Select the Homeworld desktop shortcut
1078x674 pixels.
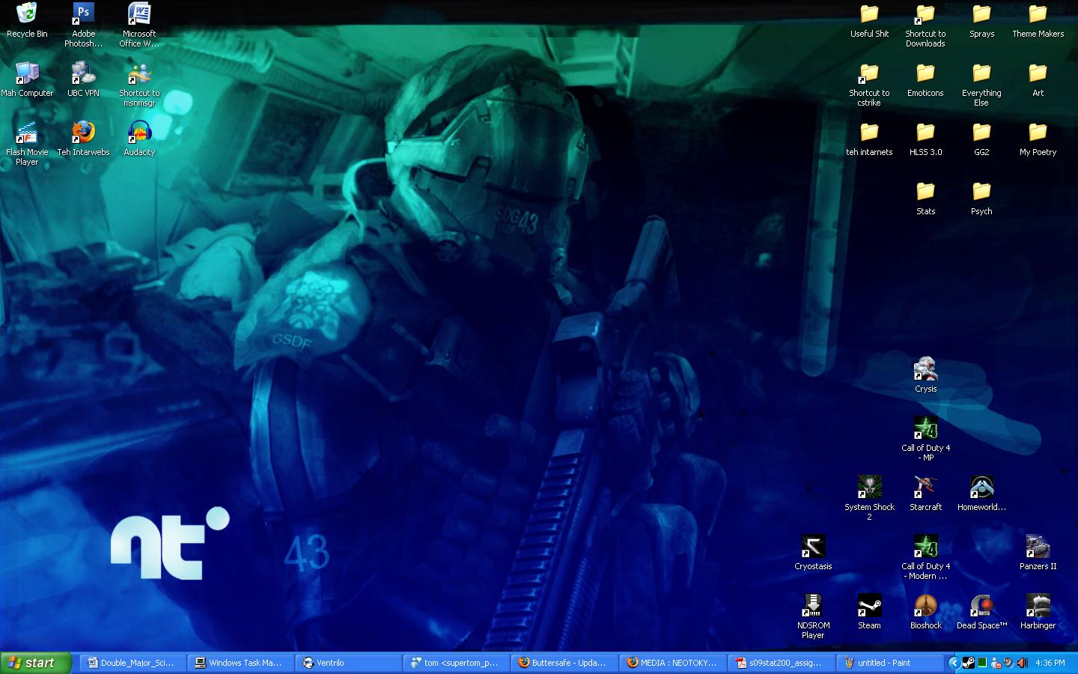tap(981, 494)
